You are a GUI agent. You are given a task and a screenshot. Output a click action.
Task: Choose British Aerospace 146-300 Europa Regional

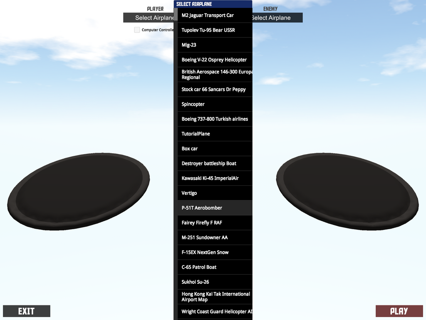[215, 75]
